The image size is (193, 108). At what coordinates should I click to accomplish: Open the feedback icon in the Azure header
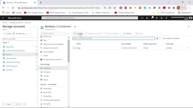tap(166, 18)
